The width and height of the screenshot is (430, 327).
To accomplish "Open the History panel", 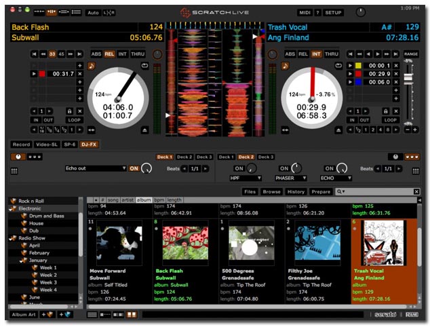I will point(296,191).
